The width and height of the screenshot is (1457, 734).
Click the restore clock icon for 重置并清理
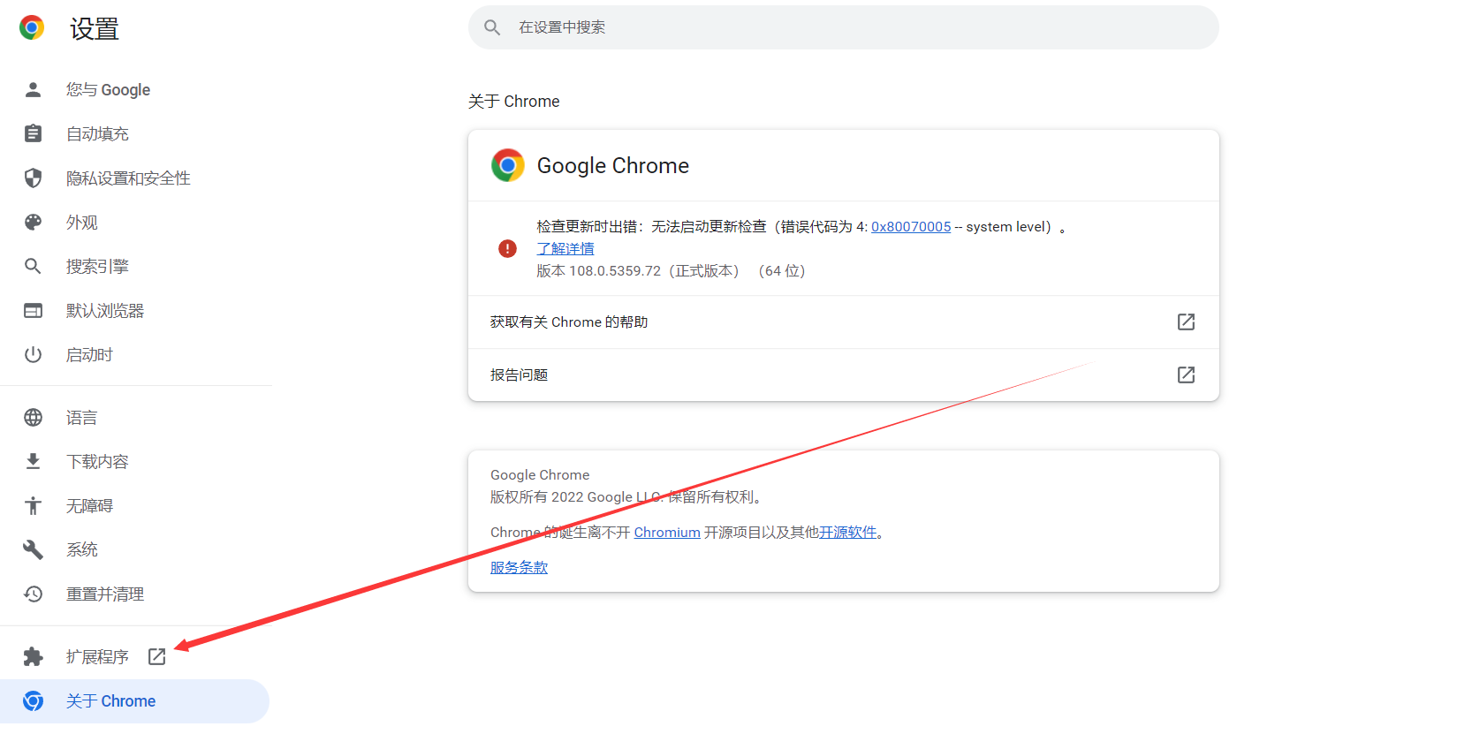click(33, 594)
